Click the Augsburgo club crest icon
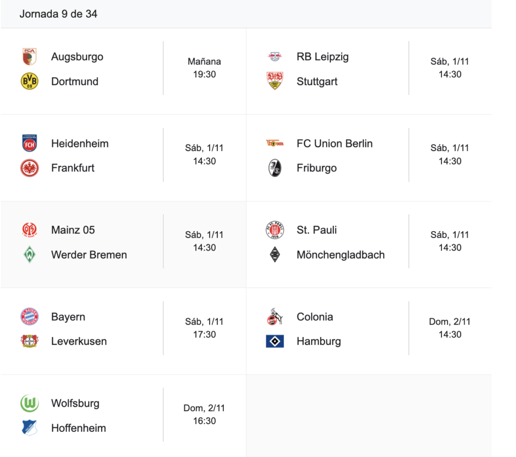Viewport: 516px width, 457px height. point(29,57)
